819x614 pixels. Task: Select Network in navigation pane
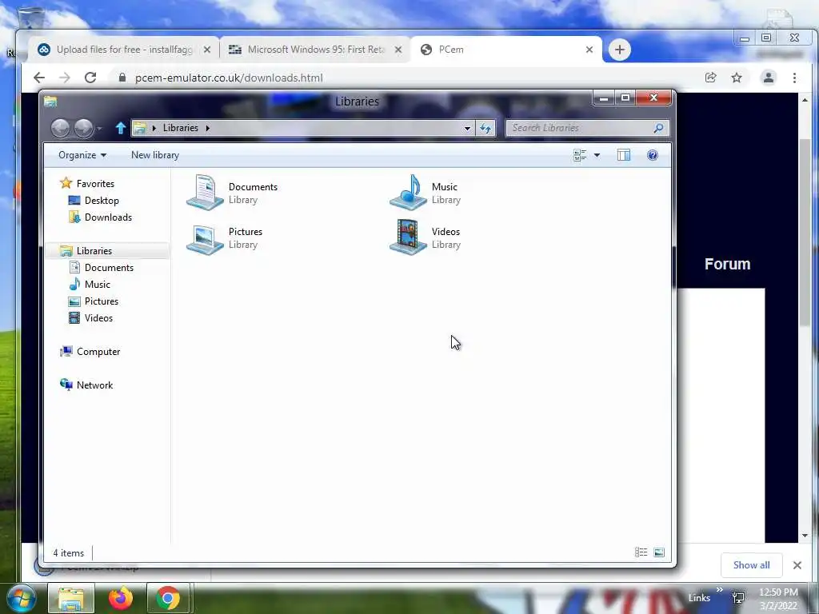(94, 385)
